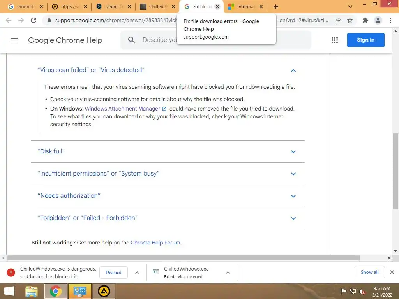Image resolution: width=399 pixels, height=299 pixels.
Task: Click the search magnifier icon
Action: 131,40
